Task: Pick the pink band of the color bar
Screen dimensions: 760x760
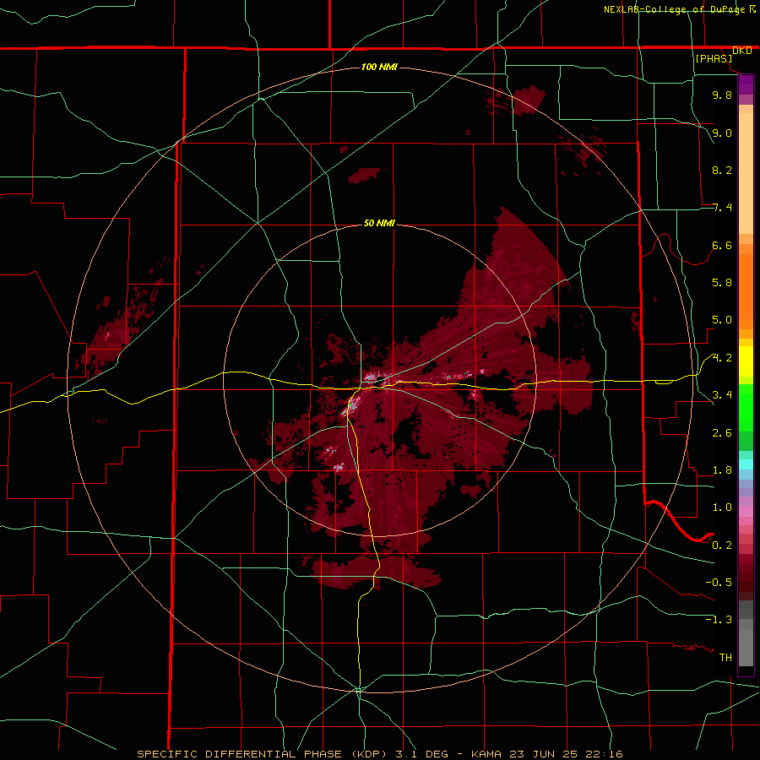Action: coord(746,512)
